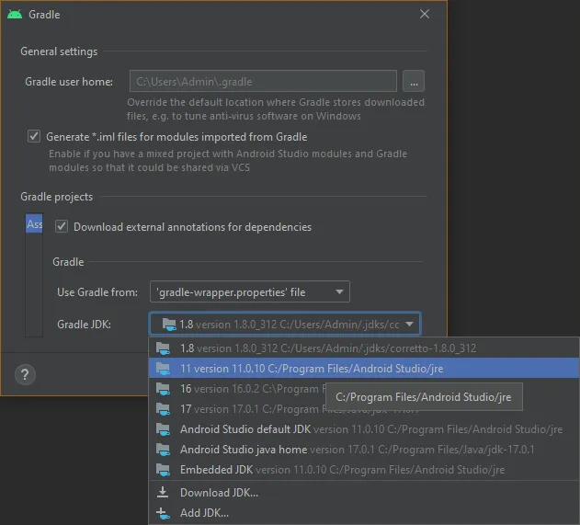Click folder icon of highlighted 11 version entry
This screenshot has height=525, width=580.
pos(163,369)
